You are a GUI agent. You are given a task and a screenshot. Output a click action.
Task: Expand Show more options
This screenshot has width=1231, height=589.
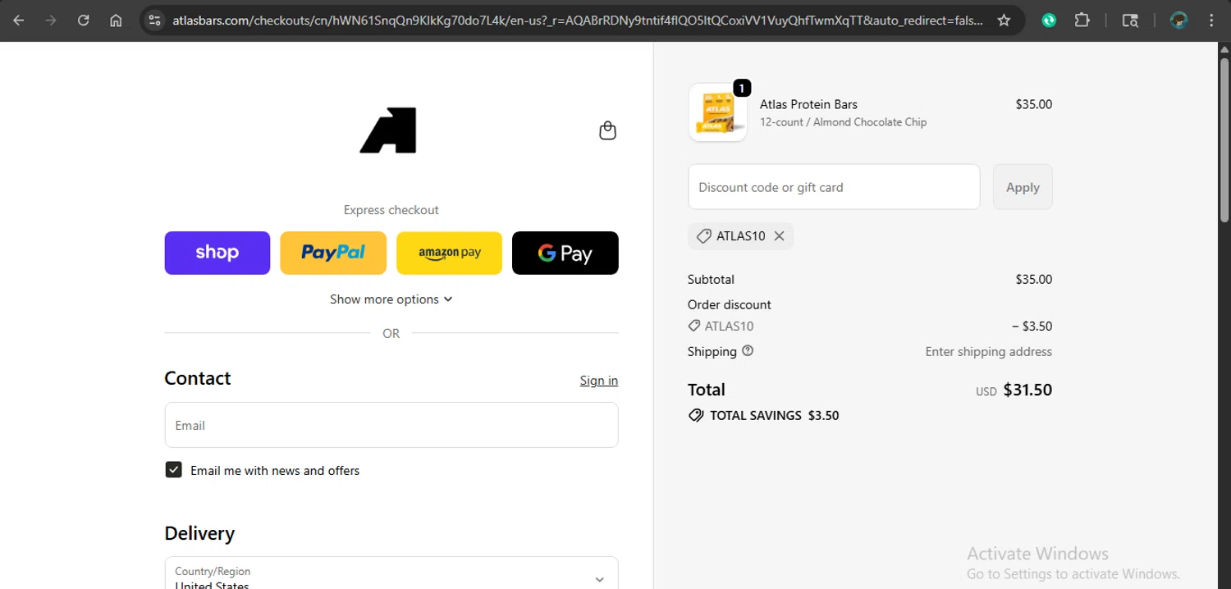pyautogui.click(x=391, y=299)
